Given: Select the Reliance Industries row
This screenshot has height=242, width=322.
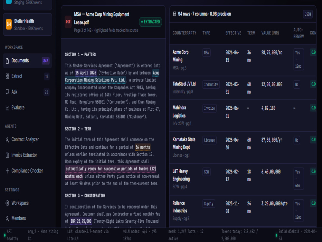Looking at the screenshot, I should click(243, 211).
